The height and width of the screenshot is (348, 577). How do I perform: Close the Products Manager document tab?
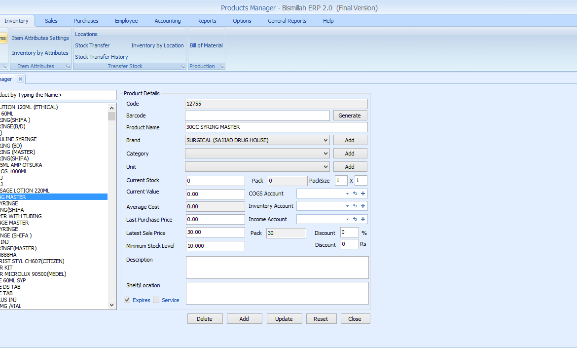tap(20, 79)
